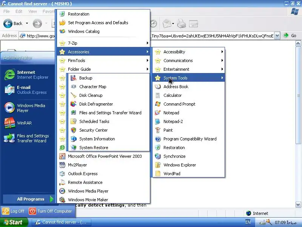This screenshot has height=227, width=302.
Task: Launch Paint icon
Action: tap(158, 130)
